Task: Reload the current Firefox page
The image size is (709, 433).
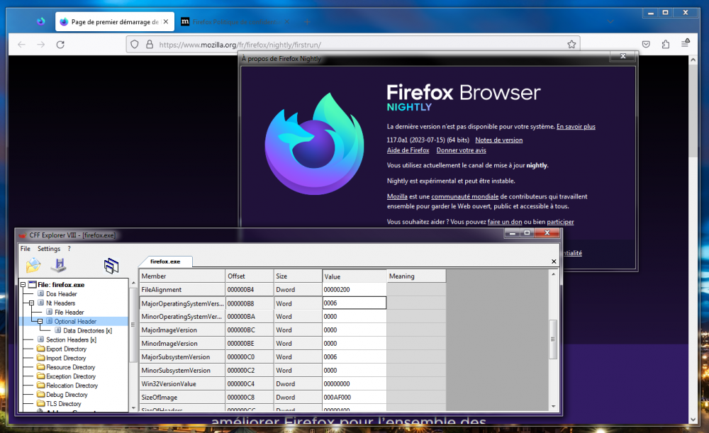Action: tap(60, 44)
